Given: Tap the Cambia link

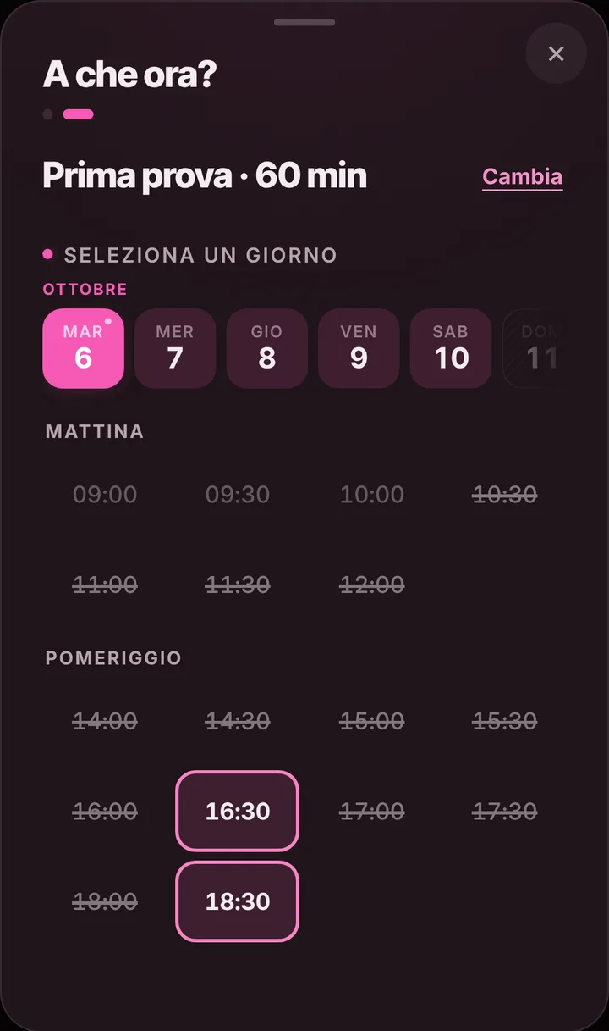Looking at the screenshot, I should [522, 177].
